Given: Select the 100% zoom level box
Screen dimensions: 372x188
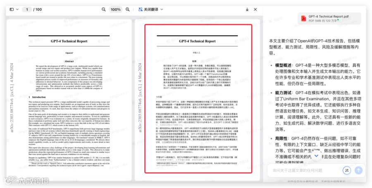Looking at the screenshot, I should (x=116, y=10).
